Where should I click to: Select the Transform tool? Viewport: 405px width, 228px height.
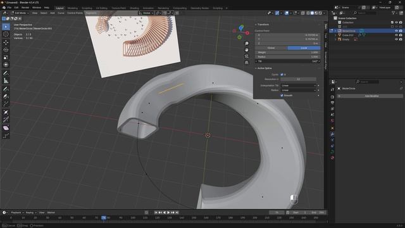pos(6,65)
